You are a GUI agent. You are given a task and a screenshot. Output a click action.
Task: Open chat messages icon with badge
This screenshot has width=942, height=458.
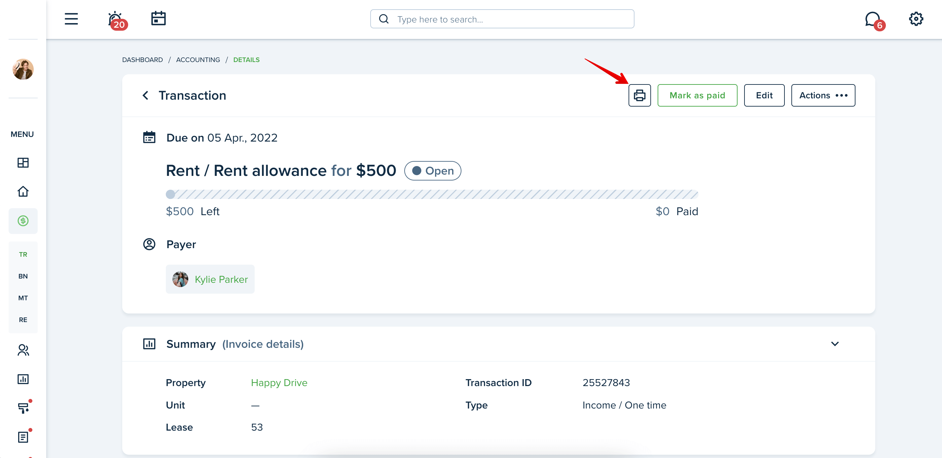pos(874,20)
